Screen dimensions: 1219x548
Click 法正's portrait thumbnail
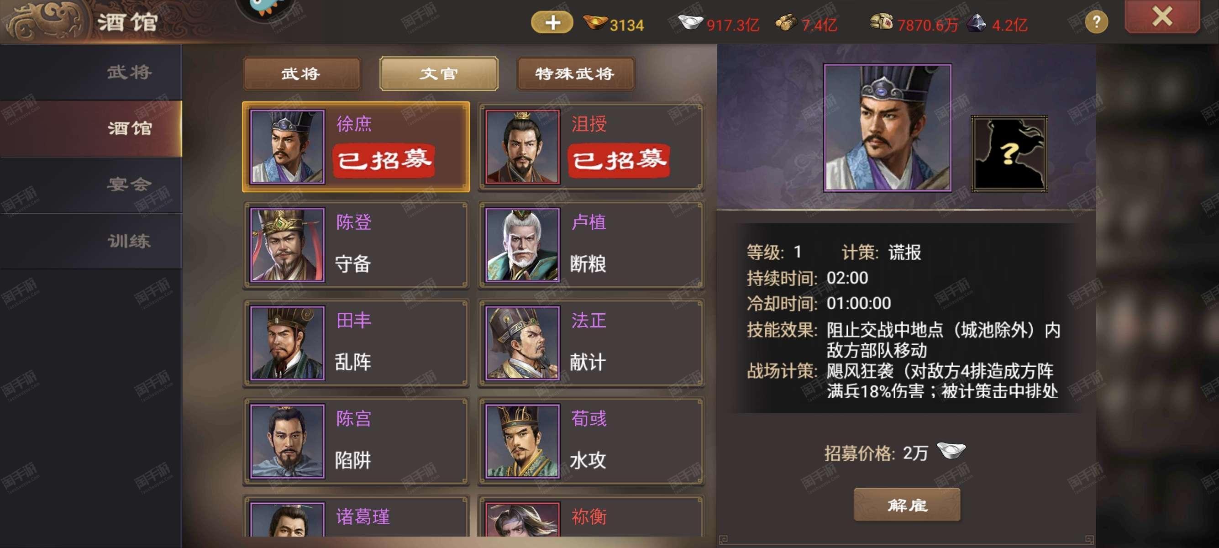(522, 343)
